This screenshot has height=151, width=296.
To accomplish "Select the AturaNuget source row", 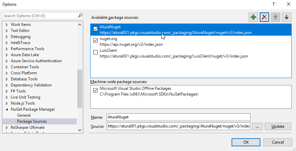I will (x=191, y=30).
